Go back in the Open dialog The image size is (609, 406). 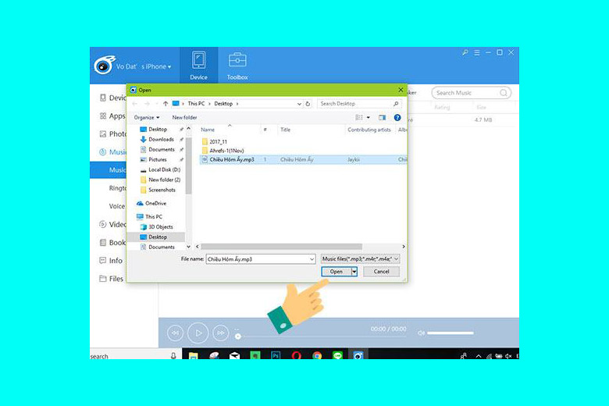click(x=135, y=104)
